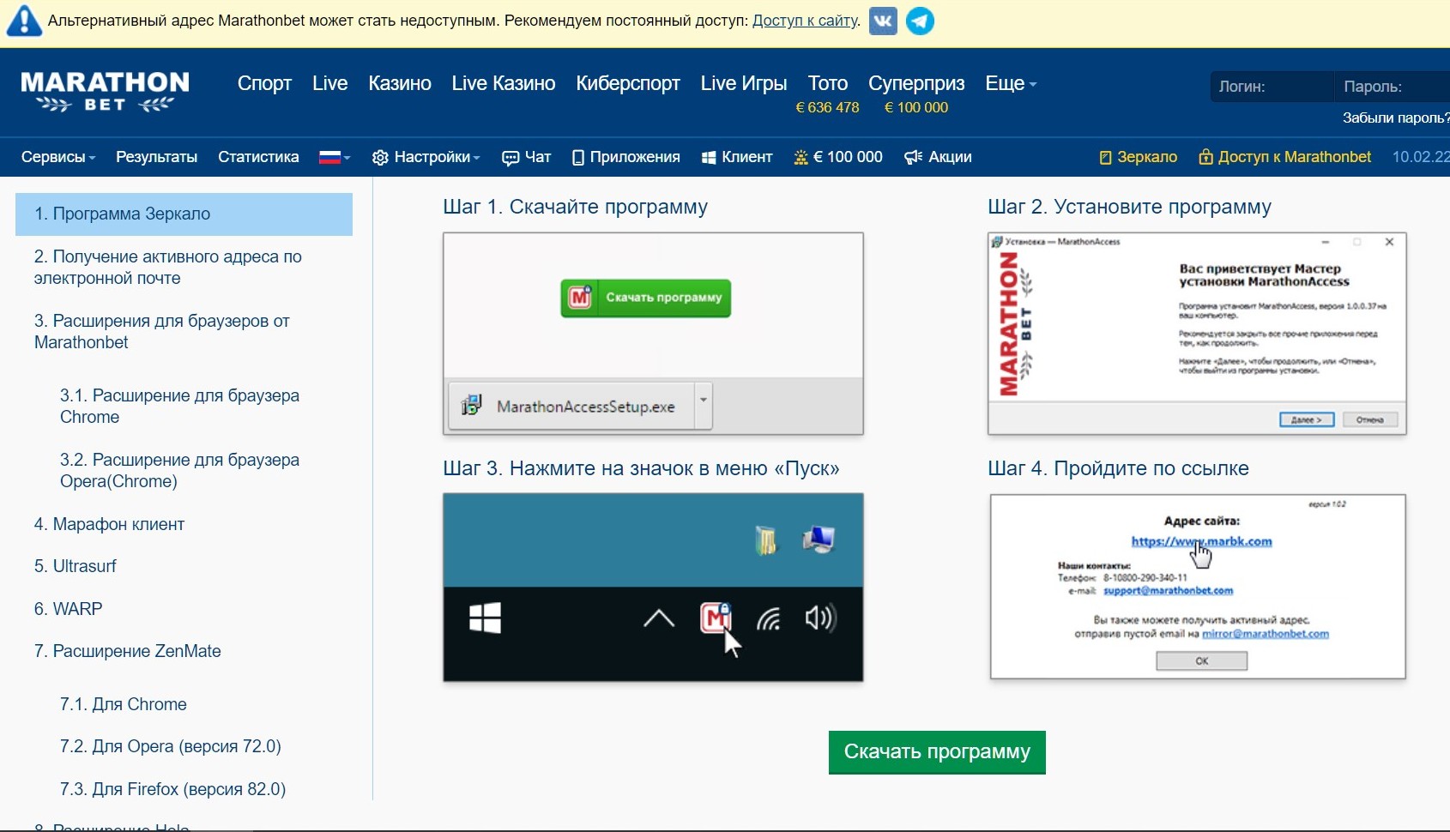Click Забыли пароль link
This screenshot has width=1450, height=832.
1396,118
